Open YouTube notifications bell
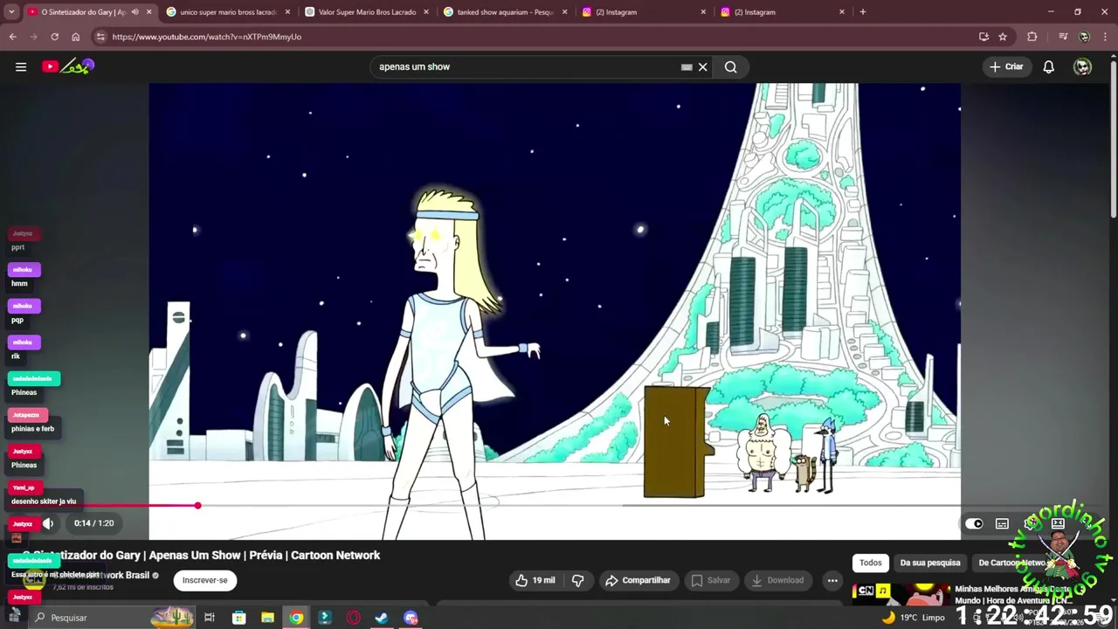 [x=1049, y=66]
